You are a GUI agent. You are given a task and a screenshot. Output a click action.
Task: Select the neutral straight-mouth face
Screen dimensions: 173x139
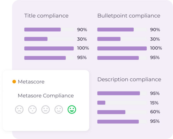(46, 109)
